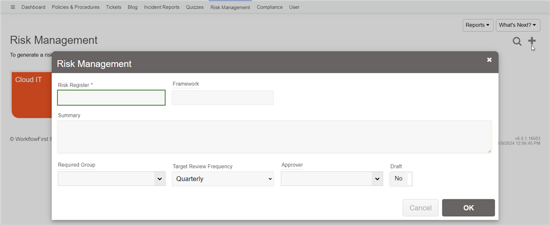Open the Reports dropdown button
550x225 pixels.
click(x=478, y=25)
